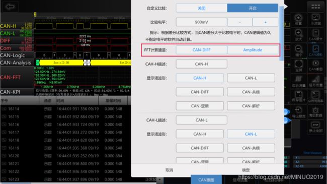Select the DIFF channel label

pos(6,40)
